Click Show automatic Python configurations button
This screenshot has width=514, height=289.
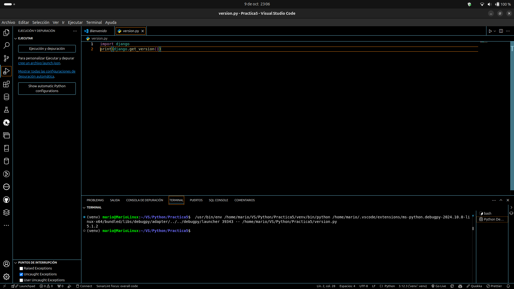[x=47, y=89]
